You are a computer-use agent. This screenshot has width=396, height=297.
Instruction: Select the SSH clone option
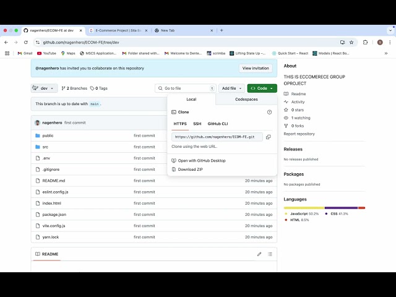(x=197, y=124)
